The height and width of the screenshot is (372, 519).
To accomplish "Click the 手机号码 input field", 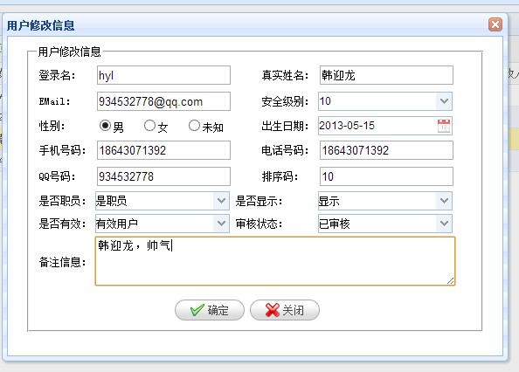I will tap(163, 150).
